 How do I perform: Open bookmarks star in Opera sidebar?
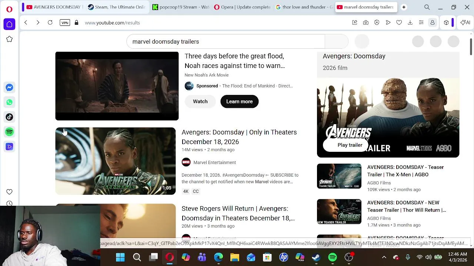[9, 39]
